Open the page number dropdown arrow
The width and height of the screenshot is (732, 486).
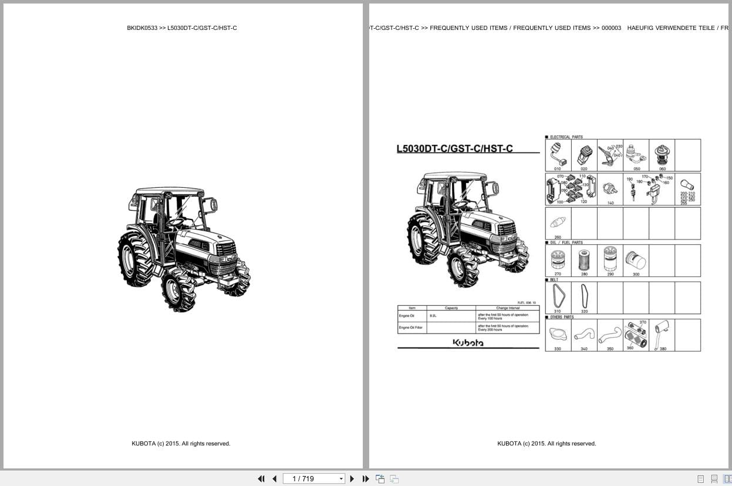pos(342,479)
